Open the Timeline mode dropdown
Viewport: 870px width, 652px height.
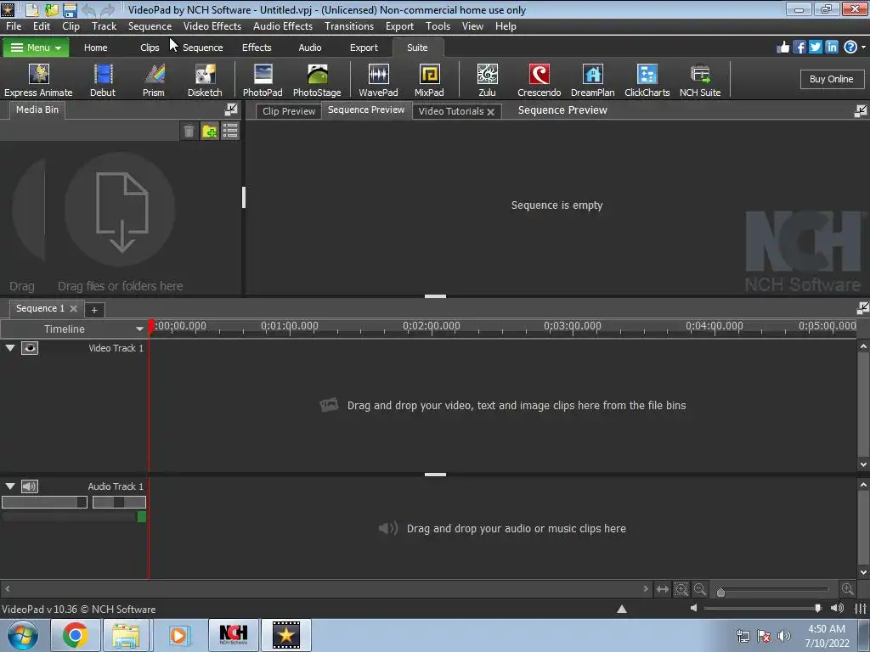tap(140, 329)
